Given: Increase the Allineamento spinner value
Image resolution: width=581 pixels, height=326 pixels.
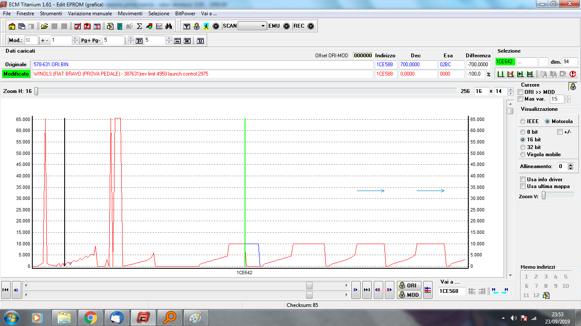Looking at the screenshot, I should click(571, 165).
